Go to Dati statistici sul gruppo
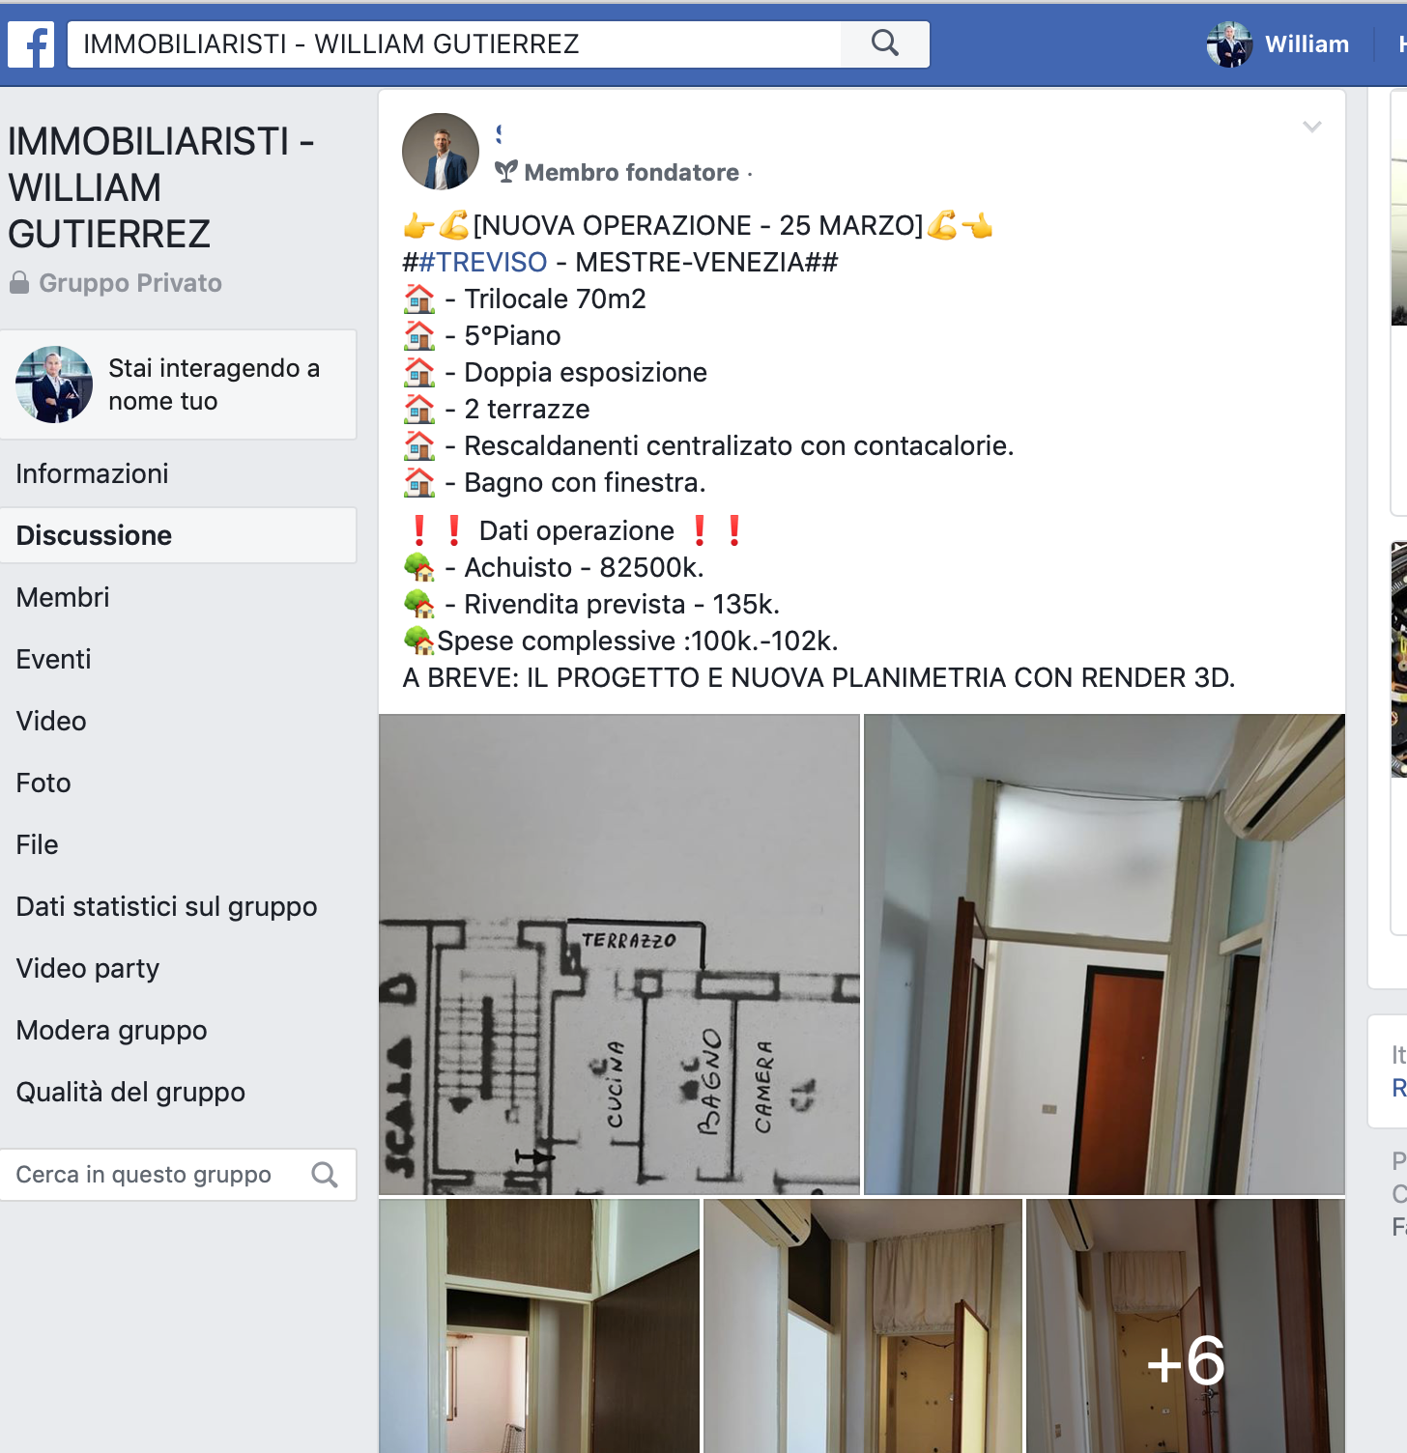The image size is (1407, 1453). pyautogui.click(x=179, y=906)
